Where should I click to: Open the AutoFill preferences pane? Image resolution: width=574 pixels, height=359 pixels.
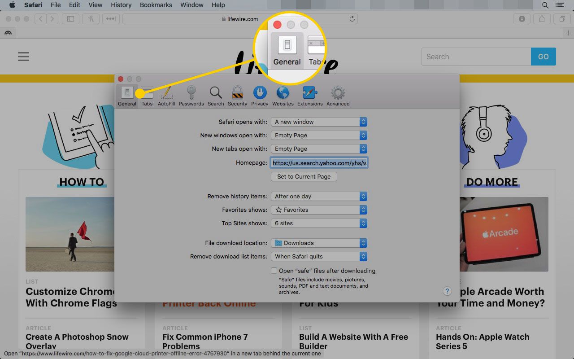pyautogui.click(x=166, y=96)
